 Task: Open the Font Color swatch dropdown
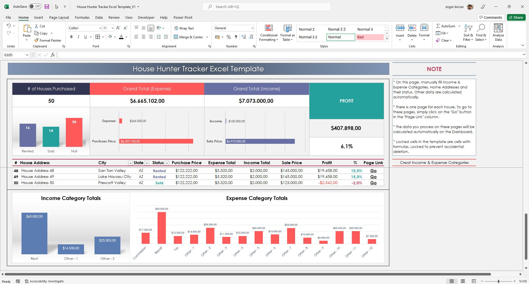click(x=126, y=37)
